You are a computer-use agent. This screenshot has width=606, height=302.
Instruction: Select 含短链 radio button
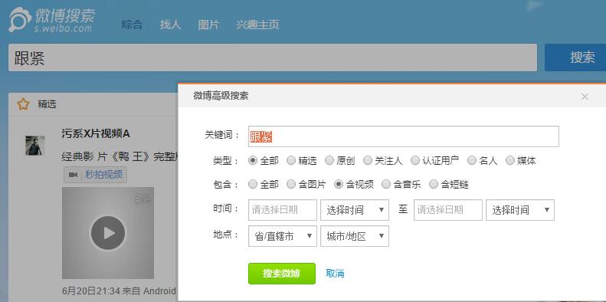(434, 185)
